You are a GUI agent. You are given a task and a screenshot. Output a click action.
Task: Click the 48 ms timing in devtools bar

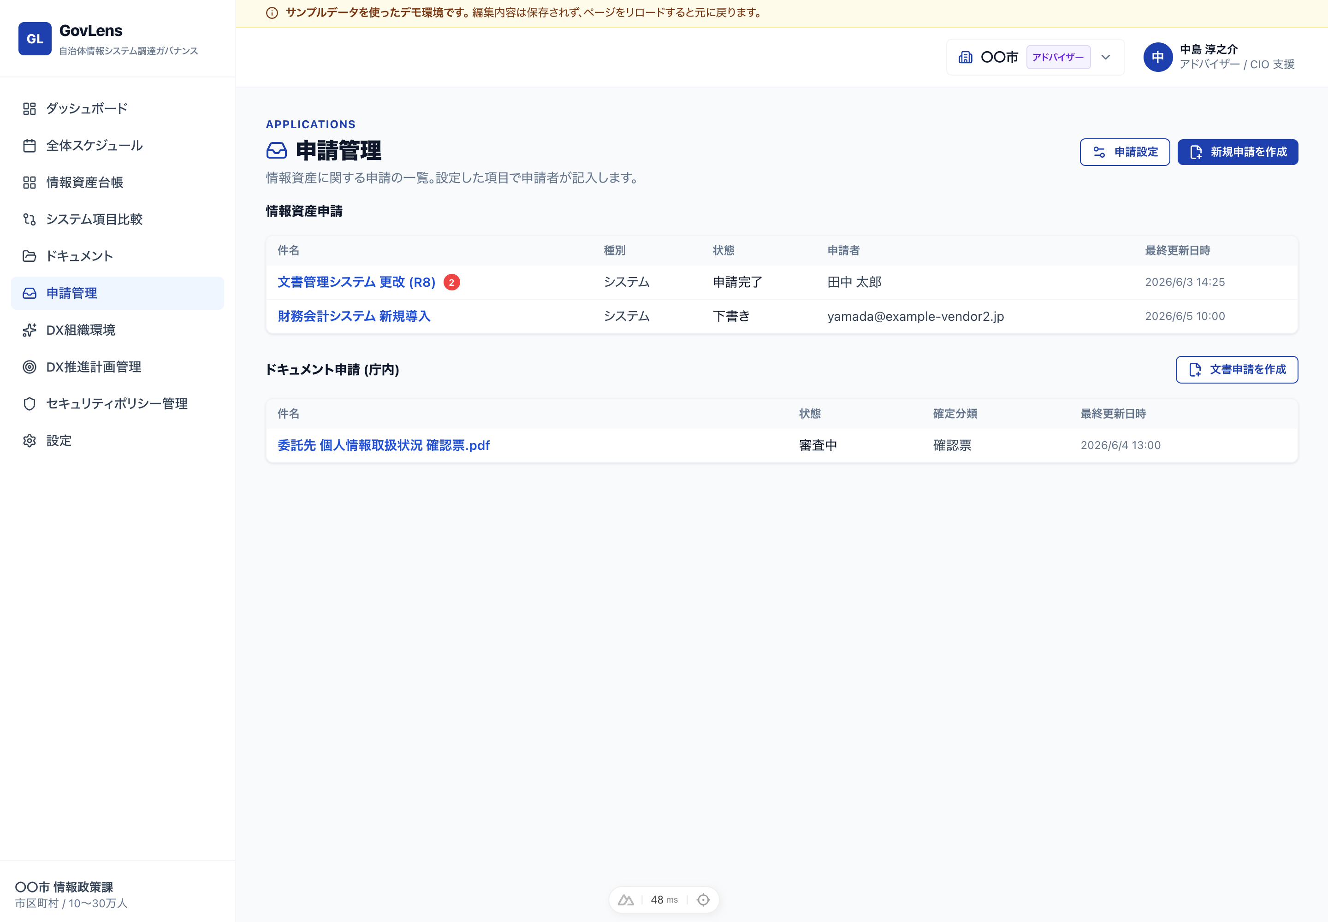click(x=664, y=900)
